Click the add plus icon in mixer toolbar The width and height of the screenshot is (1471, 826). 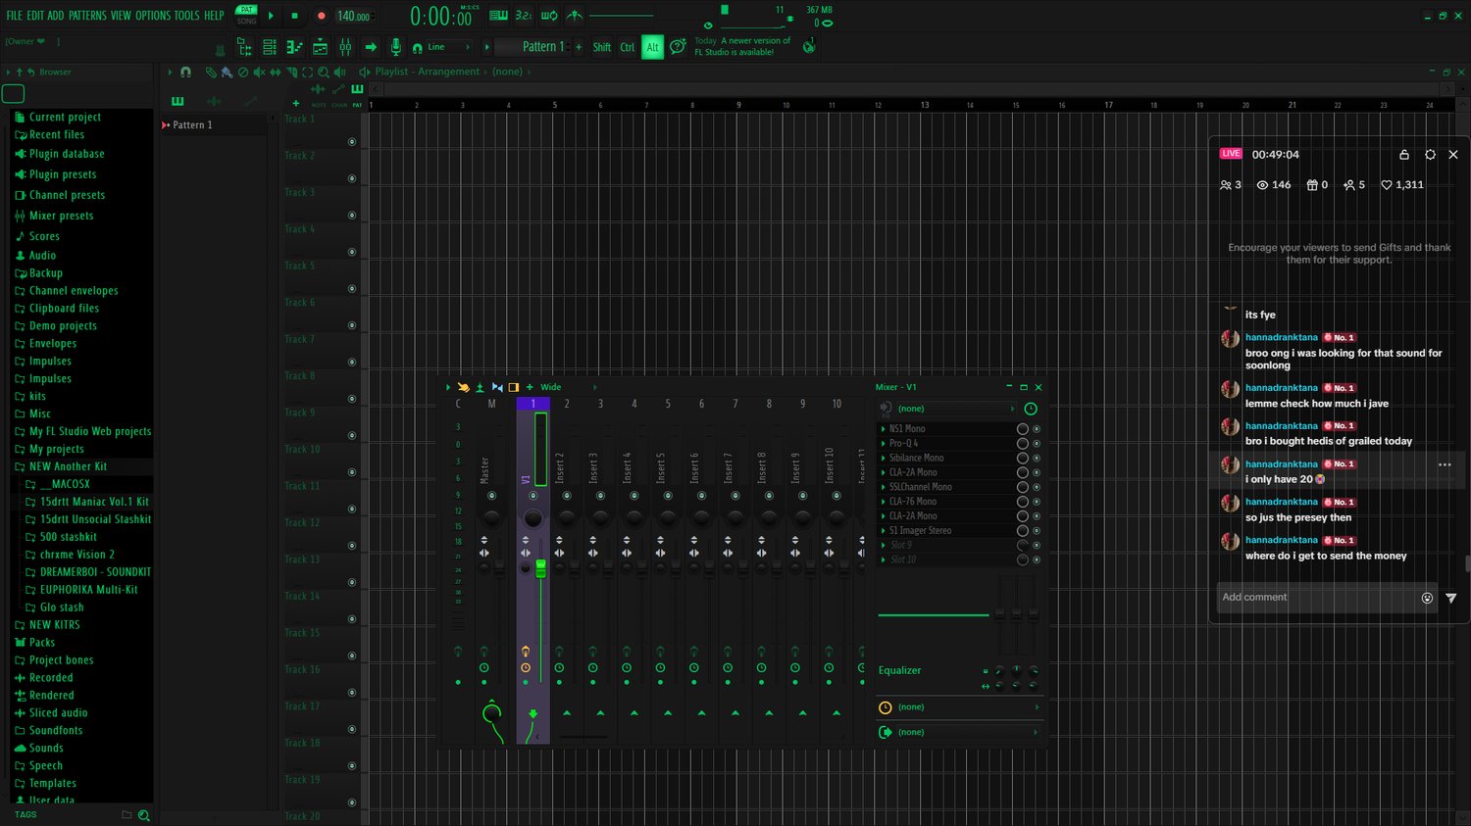[x=530, y=387]
